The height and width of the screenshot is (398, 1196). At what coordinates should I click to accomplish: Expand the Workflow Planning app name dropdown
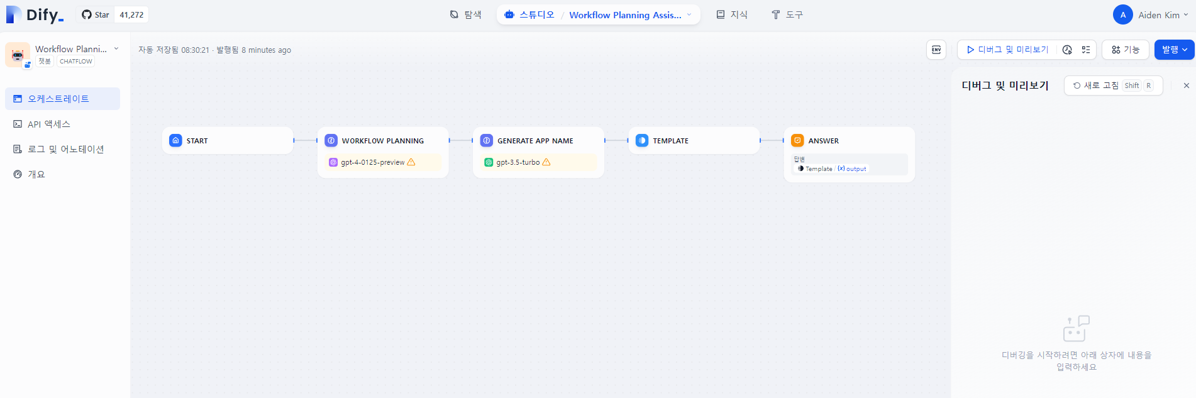click(116, 48)
